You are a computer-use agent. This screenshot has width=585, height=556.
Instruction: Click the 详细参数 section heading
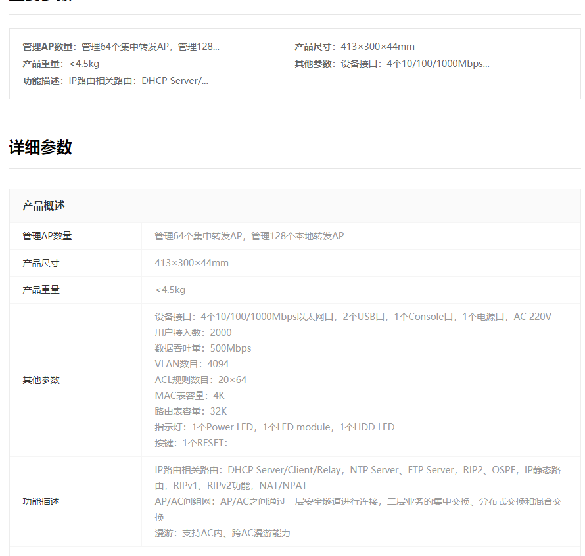pyautogui.click(x=40, y=147)
